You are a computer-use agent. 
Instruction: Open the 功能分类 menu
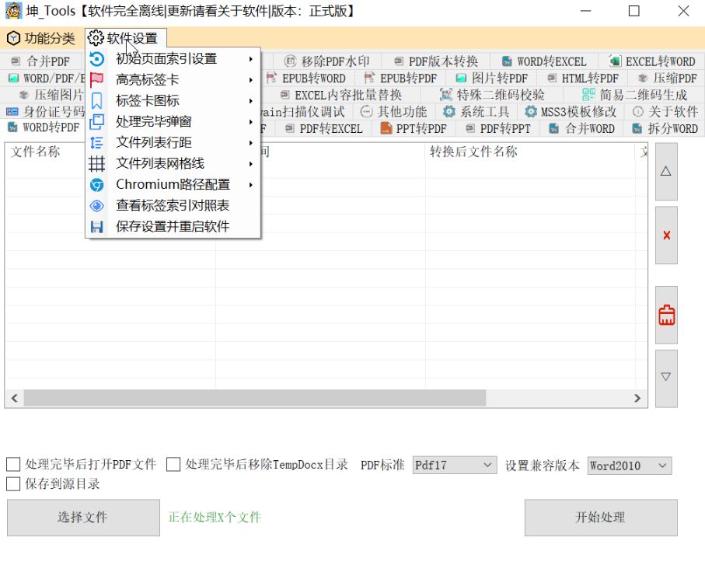pyautogui.click(x=41, y=38)
